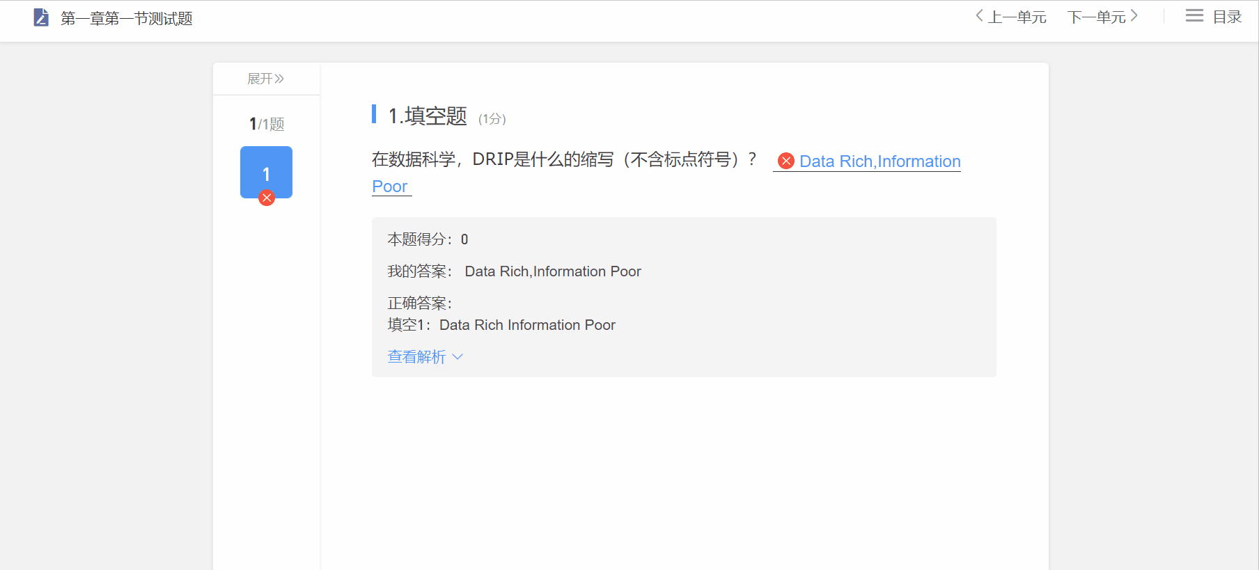Click red wrong mark on question tile
The width and height of the screenshot is (1259, 570).
point(267,198)
